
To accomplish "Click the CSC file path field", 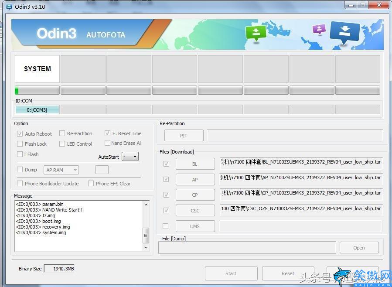I will pyautogui.click(x=301, y=211).
